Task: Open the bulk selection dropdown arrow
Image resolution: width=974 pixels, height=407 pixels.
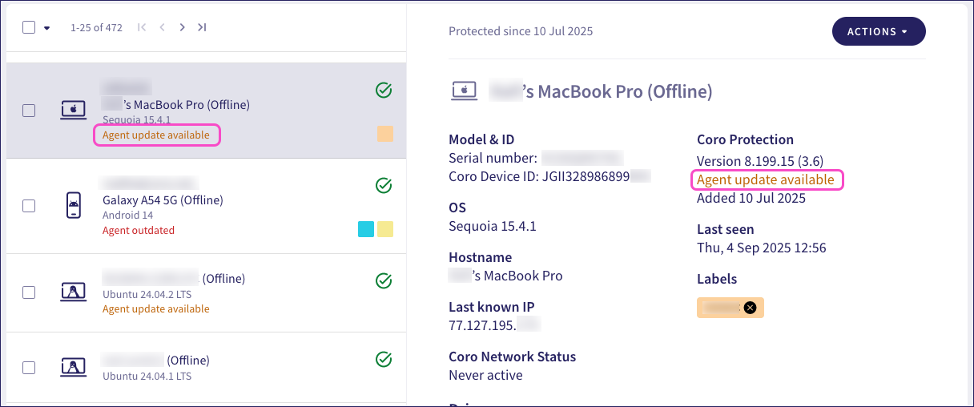Action: (46, 28)
